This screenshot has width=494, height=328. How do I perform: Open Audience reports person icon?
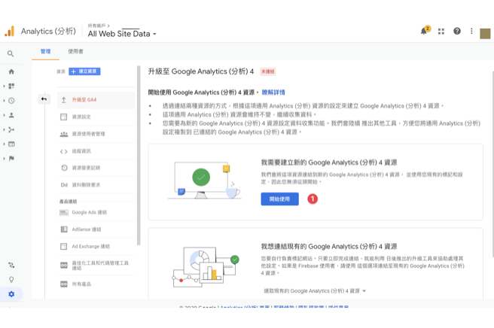[x=11, y=115]
